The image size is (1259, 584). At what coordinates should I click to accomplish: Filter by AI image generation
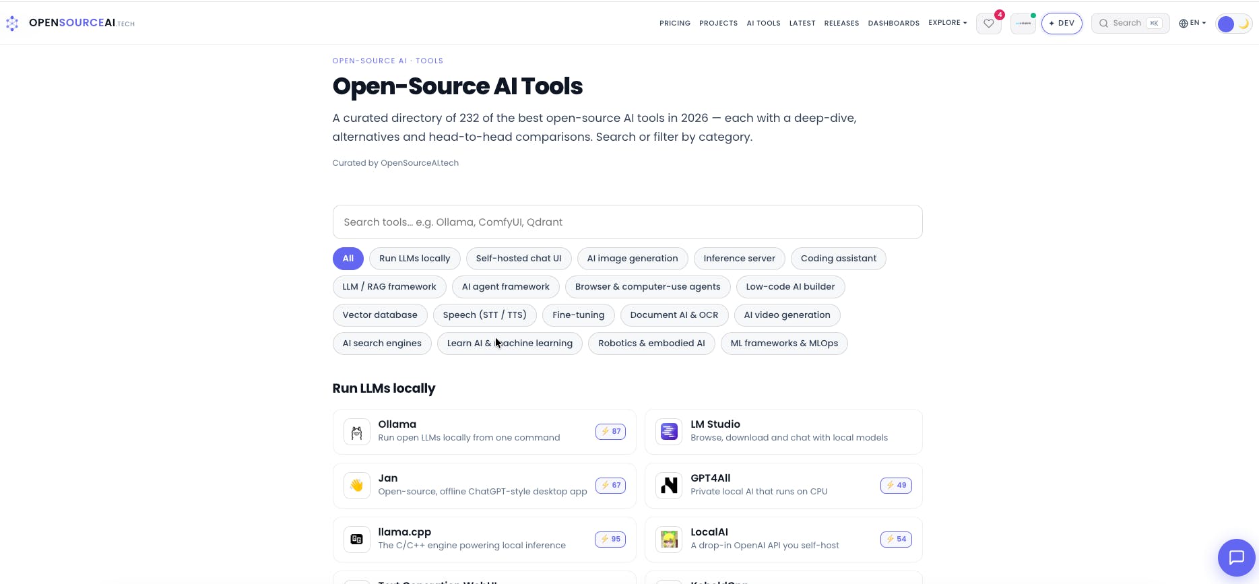pyautogui.click(x=633, y=259)
